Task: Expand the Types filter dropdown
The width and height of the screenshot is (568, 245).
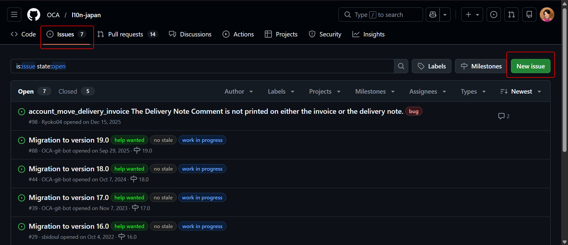Action: (473, 92)
